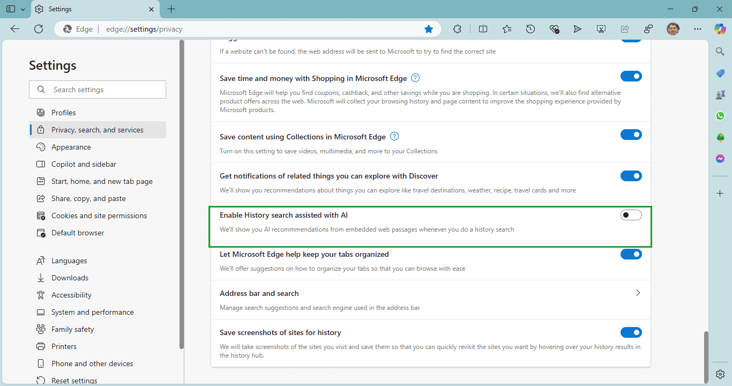Launch Copilot from the toolbar corner

720,29
